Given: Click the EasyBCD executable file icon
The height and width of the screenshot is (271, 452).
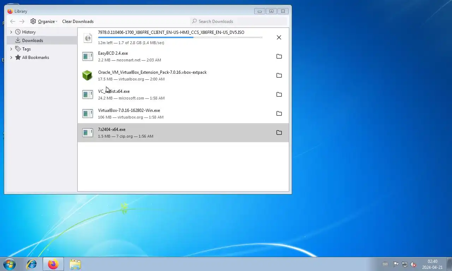Looking at the screenshot, I should (x=88, y=56).
